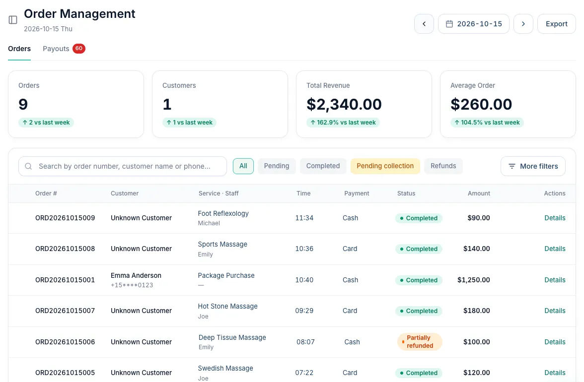The width and height of the screenshot is (584, 382).
Task: Toggle the sidebar panel icon
Action: tap(13, 20)
